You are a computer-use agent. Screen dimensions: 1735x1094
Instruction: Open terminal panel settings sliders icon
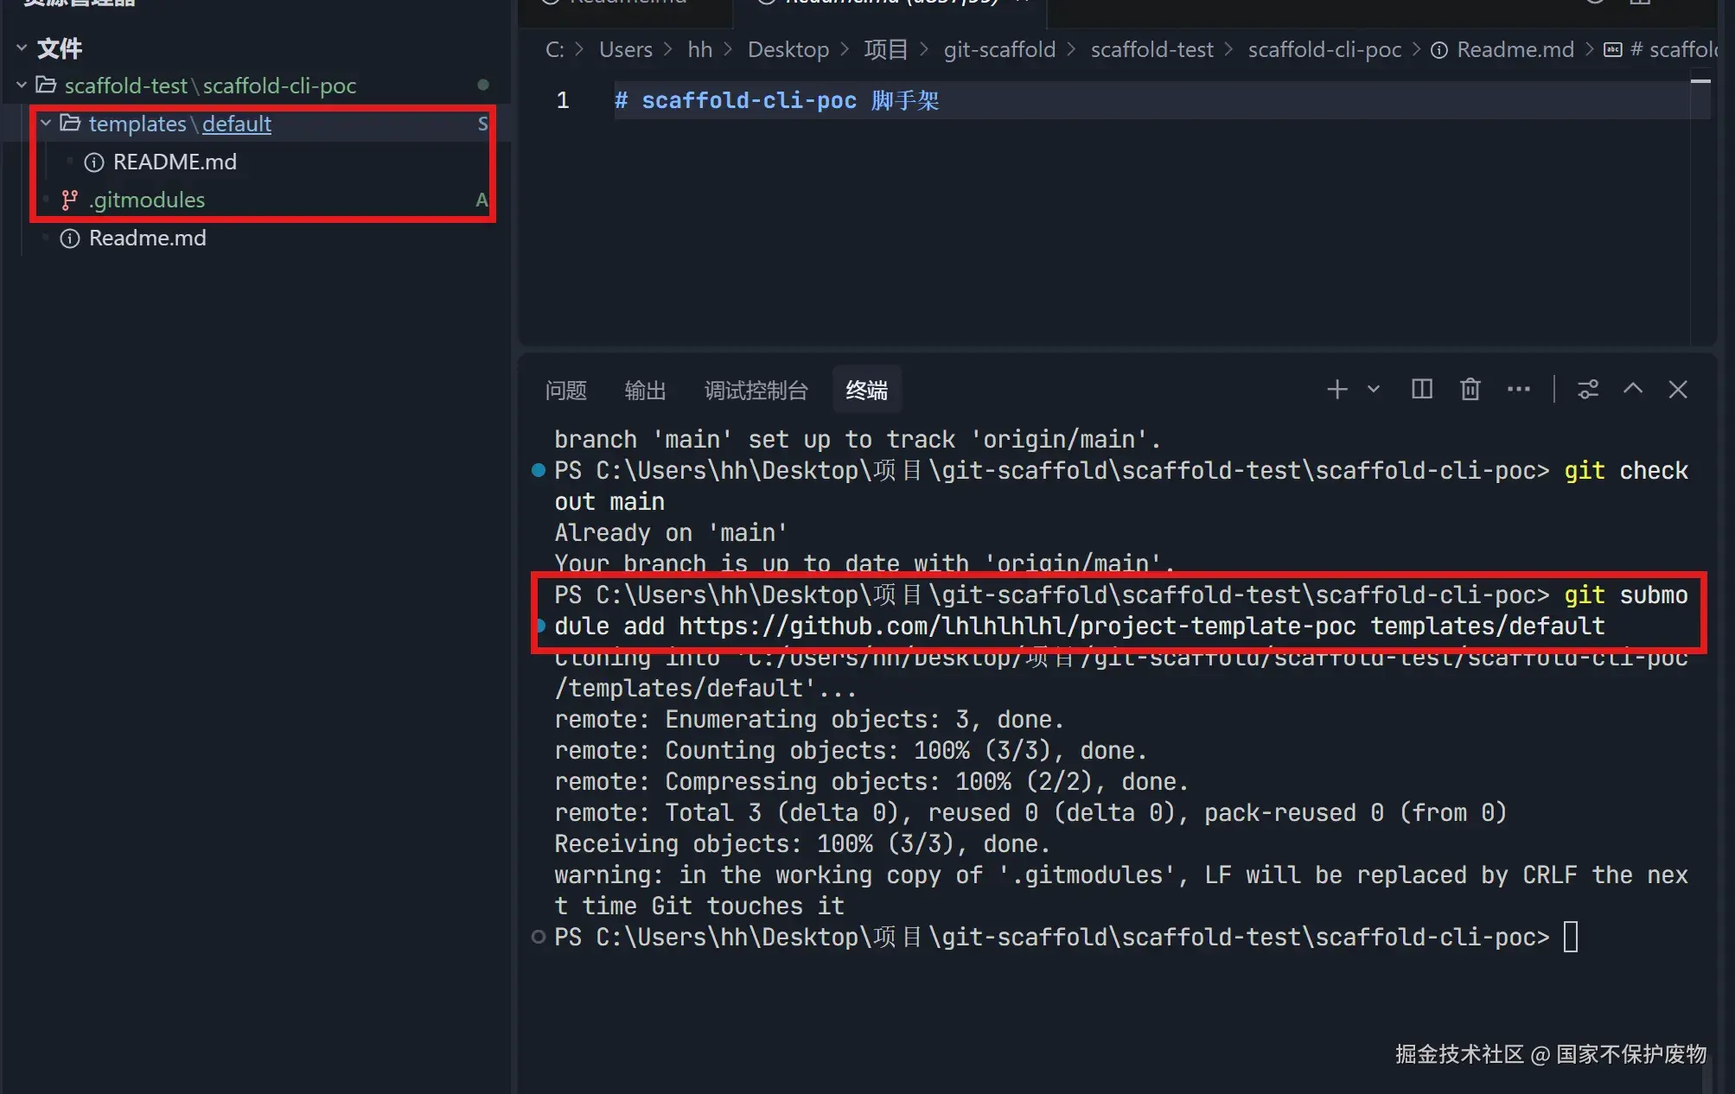[x=1588, y=390]
